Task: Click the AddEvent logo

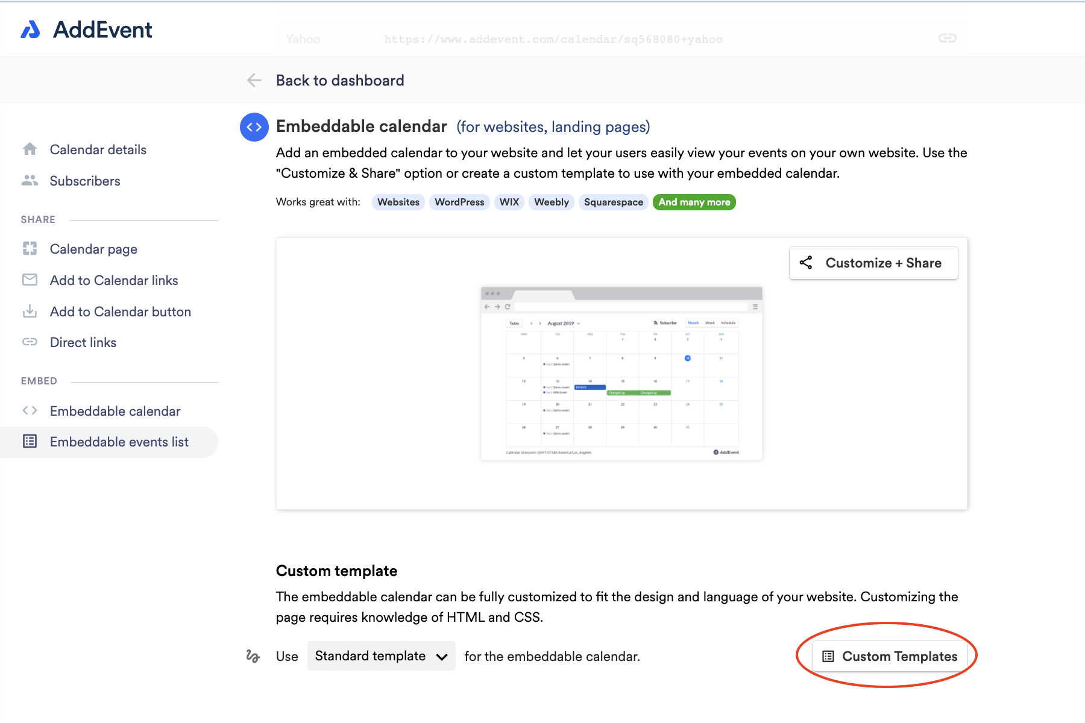Action: coord(86,29)
